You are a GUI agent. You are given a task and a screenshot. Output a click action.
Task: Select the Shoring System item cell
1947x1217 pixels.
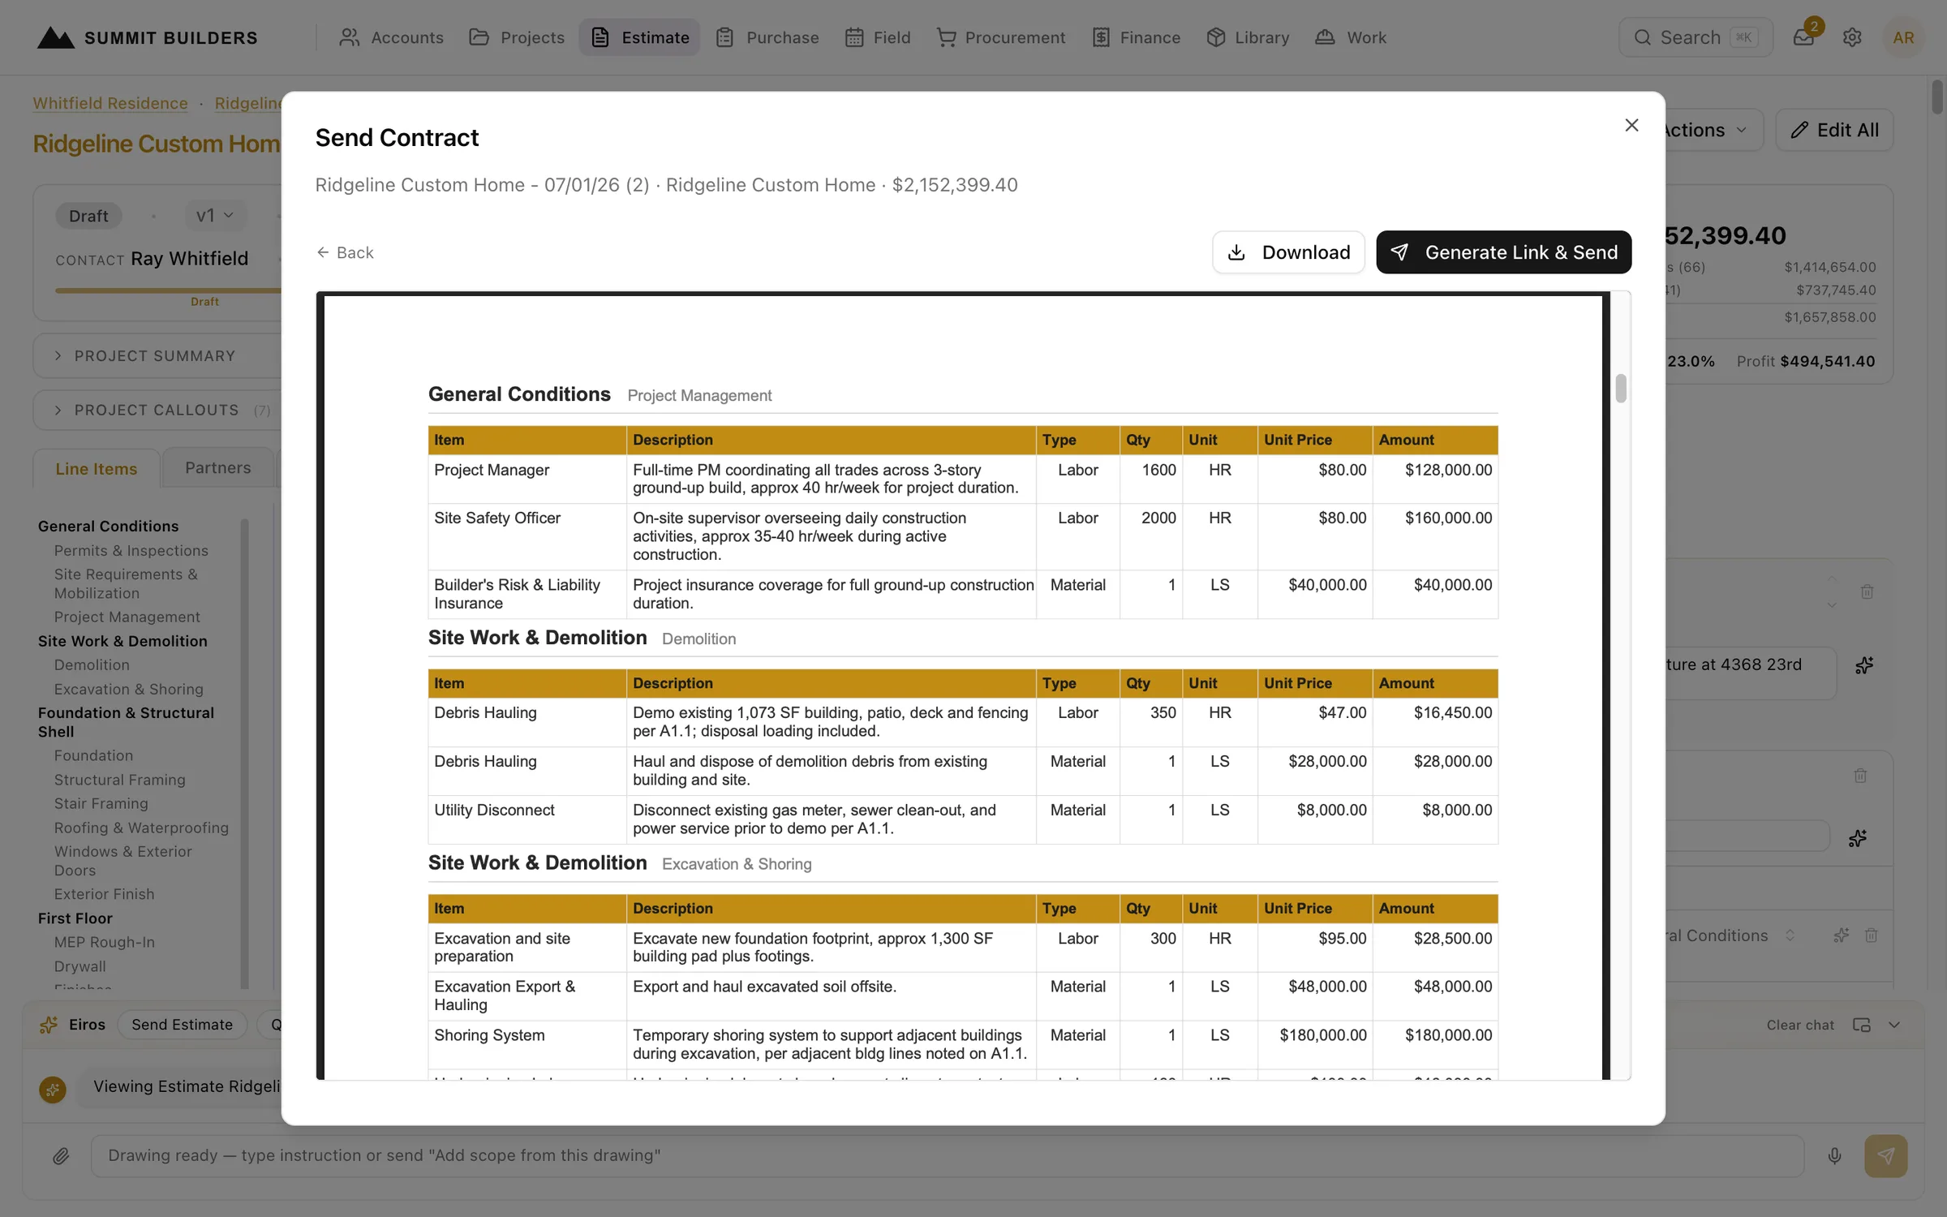click(x=527, y=1044)
